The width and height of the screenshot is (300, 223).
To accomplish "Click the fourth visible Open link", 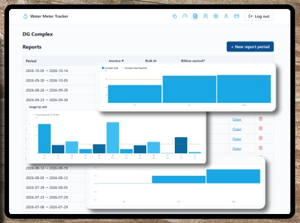I will pos(237,149).
